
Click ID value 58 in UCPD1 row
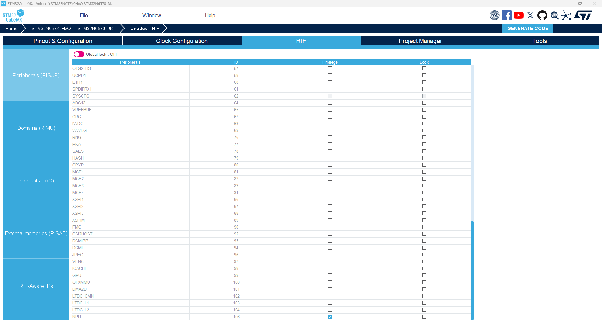pyautogui.click(x=236, y=75)
